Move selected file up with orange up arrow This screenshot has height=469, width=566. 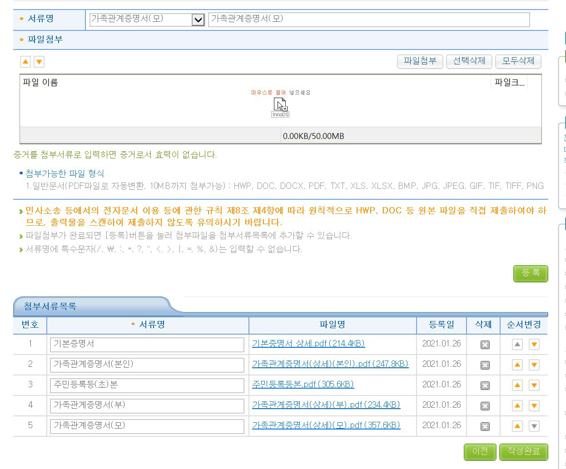tap(25, 62)
